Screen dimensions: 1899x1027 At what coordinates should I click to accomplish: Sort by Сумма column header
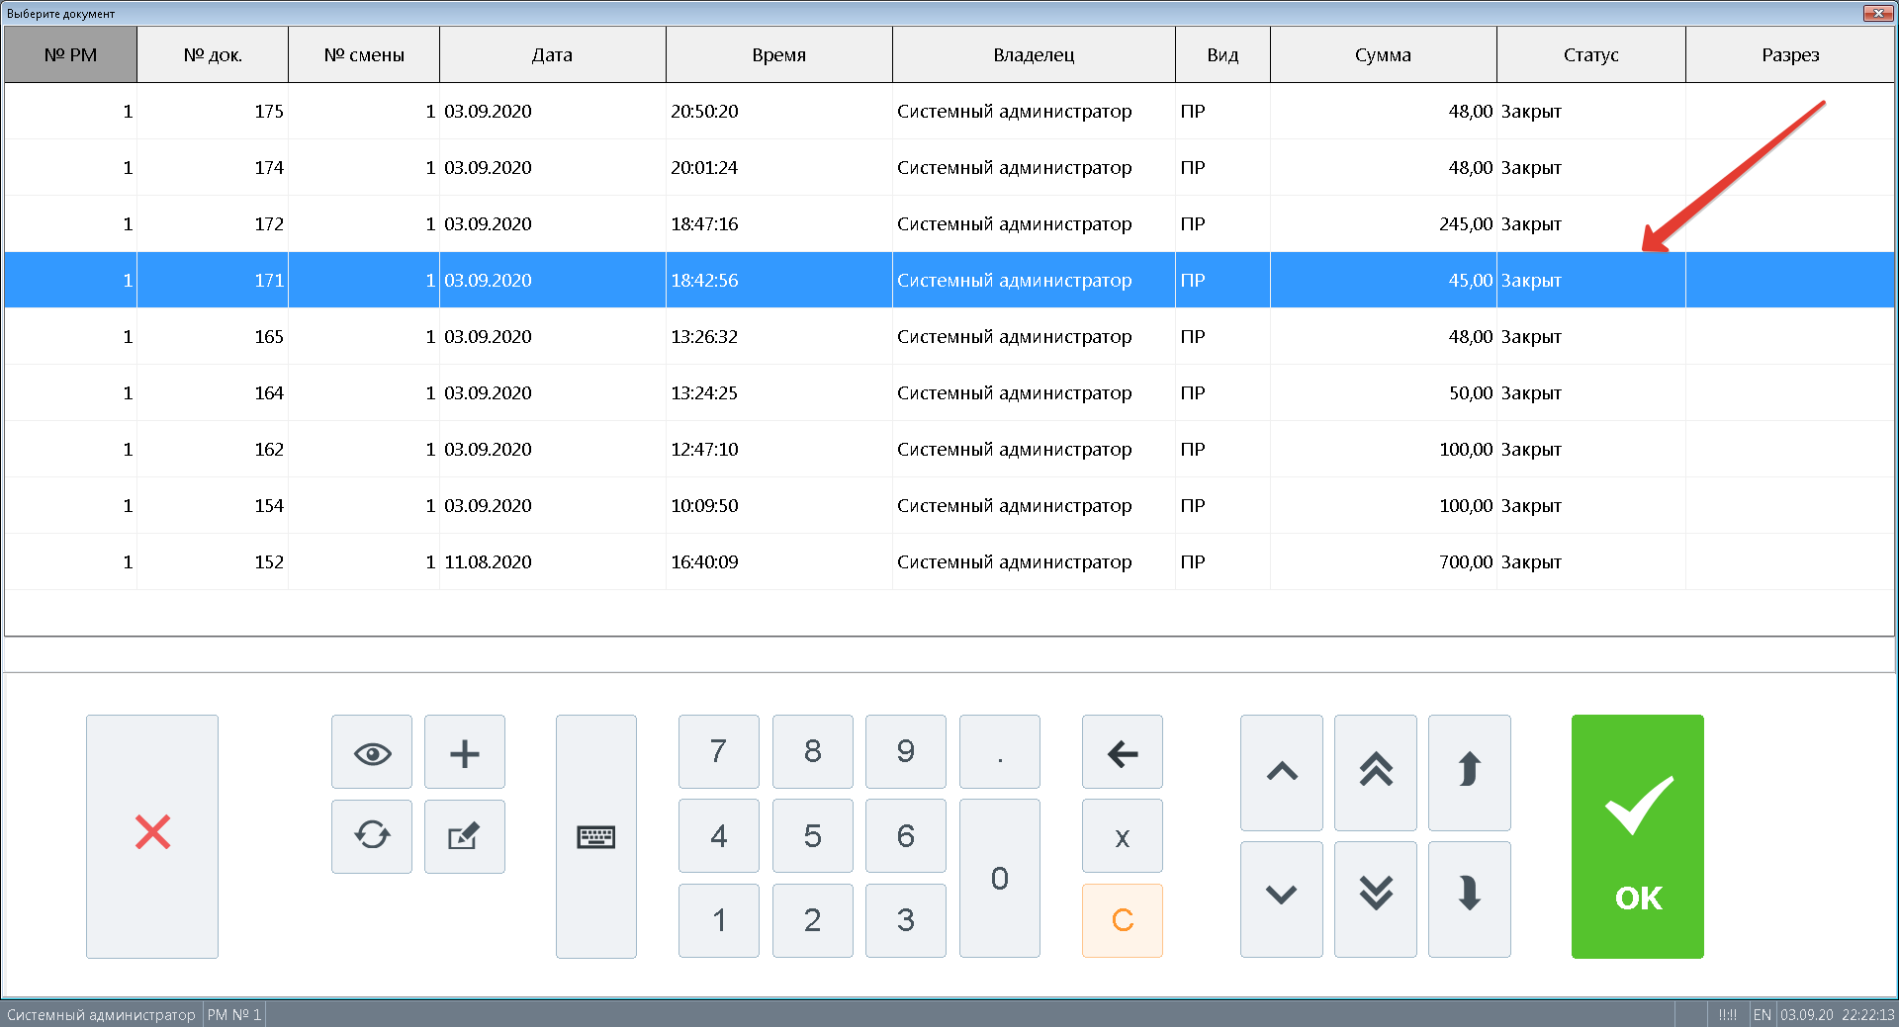[1384, 54]
